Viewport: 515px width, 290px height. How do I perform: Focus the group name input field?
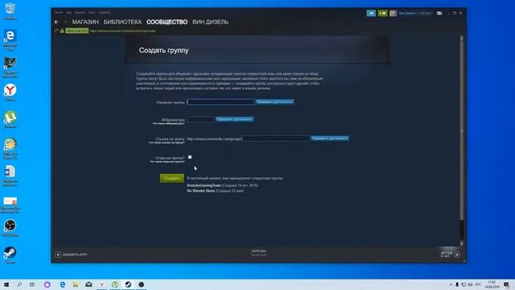click(220, 102)
